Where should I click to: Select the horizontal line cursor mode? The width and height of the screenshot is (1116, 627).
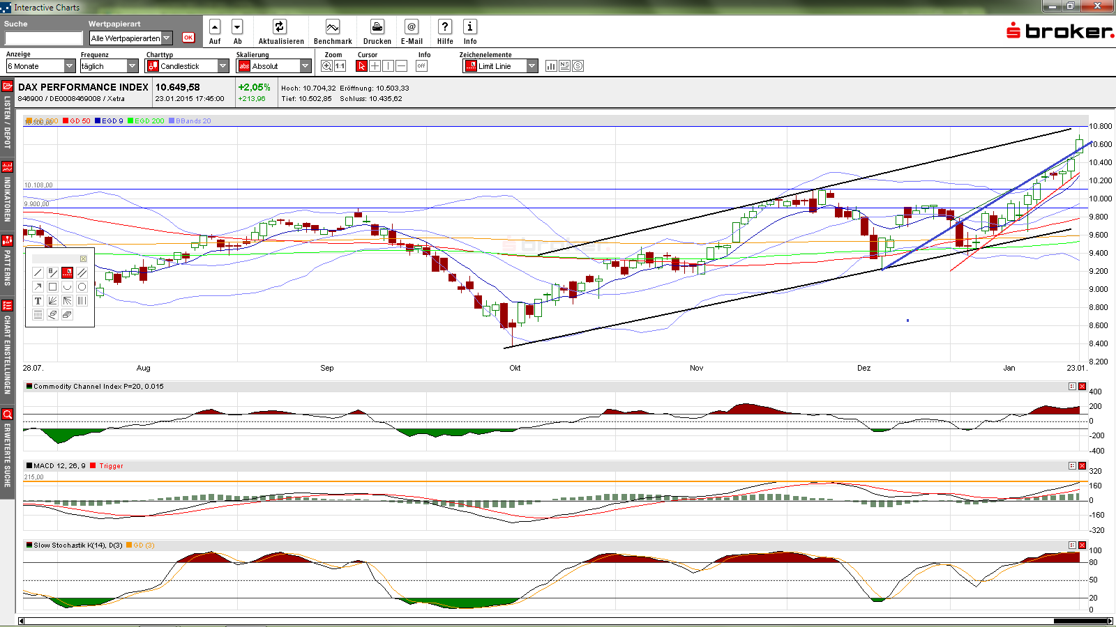(x=401, y=66)
